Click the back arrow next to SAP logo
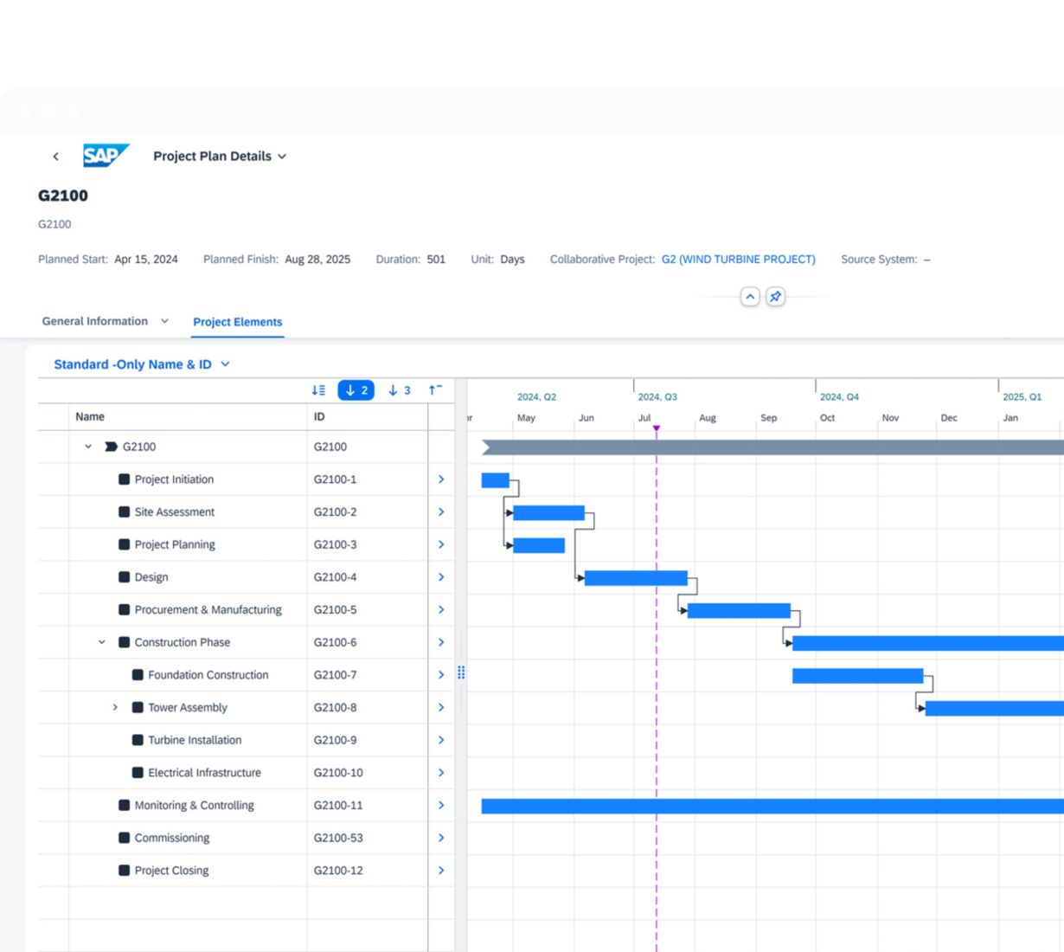The image size is (1064, 952). coord(56,157)
